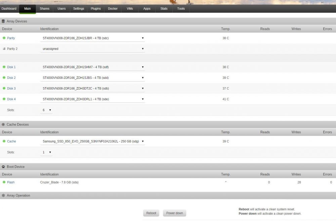Open the Disk 1 device dropdown
Screen dimensions: 336x221
[93, 67]
